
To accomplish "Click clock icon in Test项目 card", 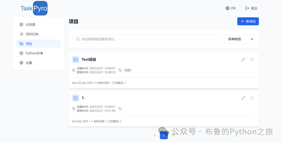I will [74, 70].
